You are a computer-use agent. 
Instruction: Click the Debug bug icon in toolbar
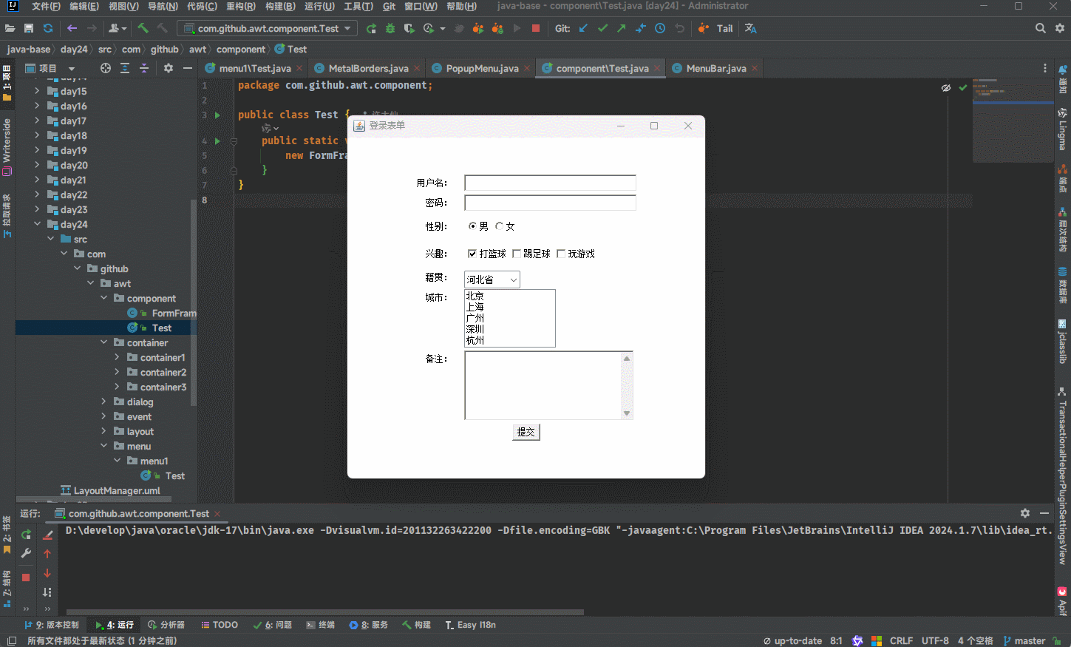pyautogui.click(x=390, y=28)
